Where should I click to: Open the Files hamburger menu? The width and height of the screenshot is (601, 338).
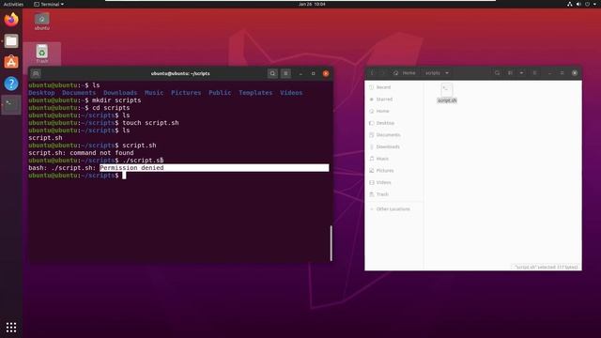[534, 73]
